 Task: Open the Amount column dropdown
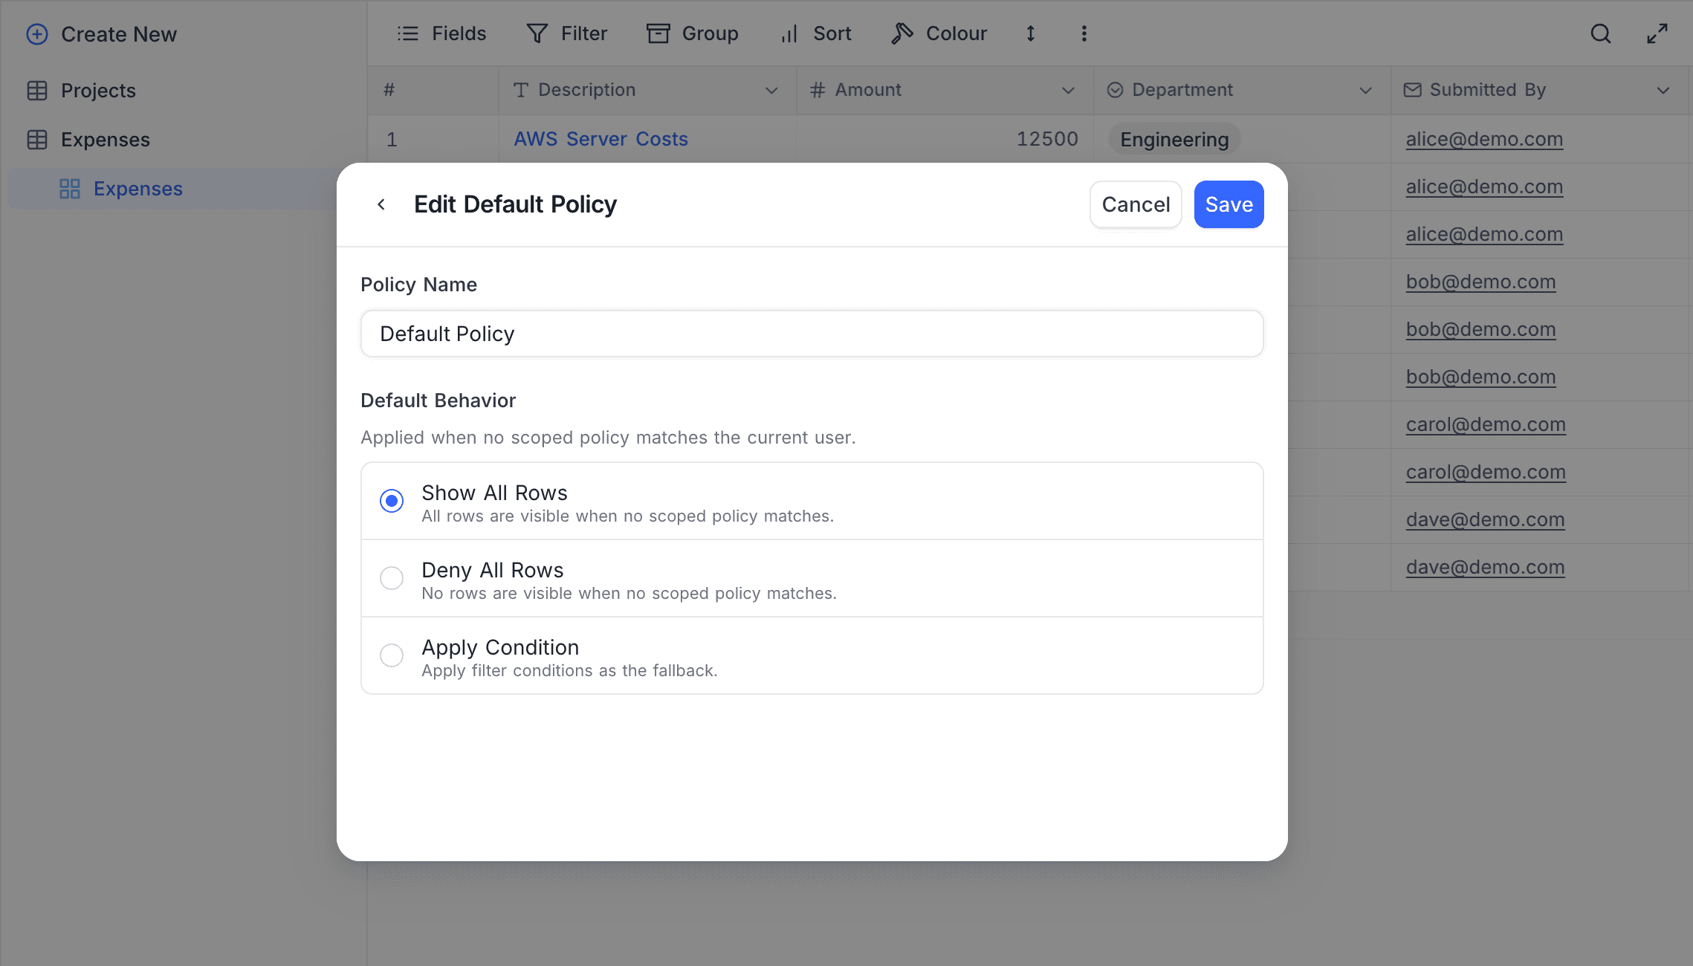1068,90
